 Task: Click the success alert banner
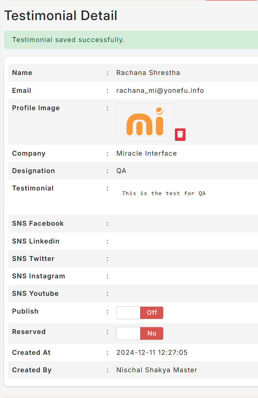coord(131,40)
